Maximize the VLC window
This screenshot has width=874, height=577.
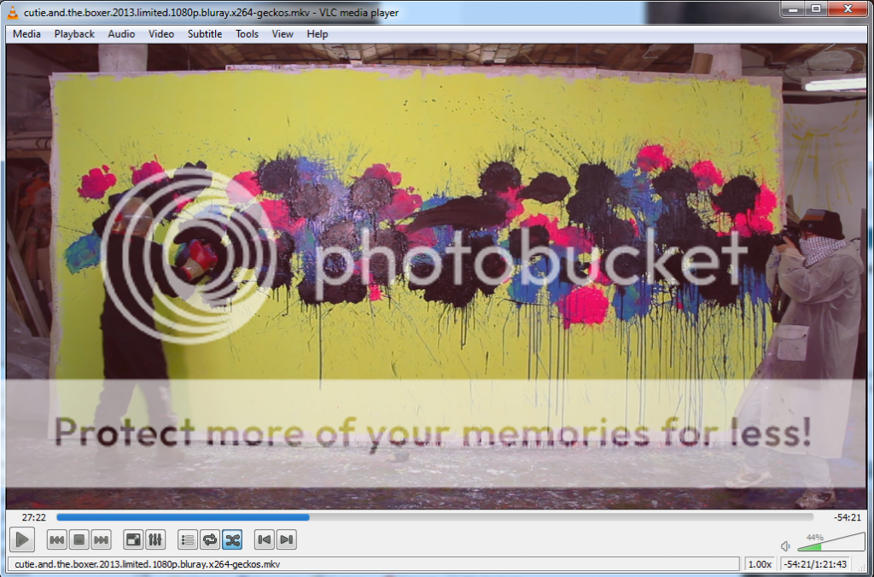pyautogui.click(x=816, y=9)
